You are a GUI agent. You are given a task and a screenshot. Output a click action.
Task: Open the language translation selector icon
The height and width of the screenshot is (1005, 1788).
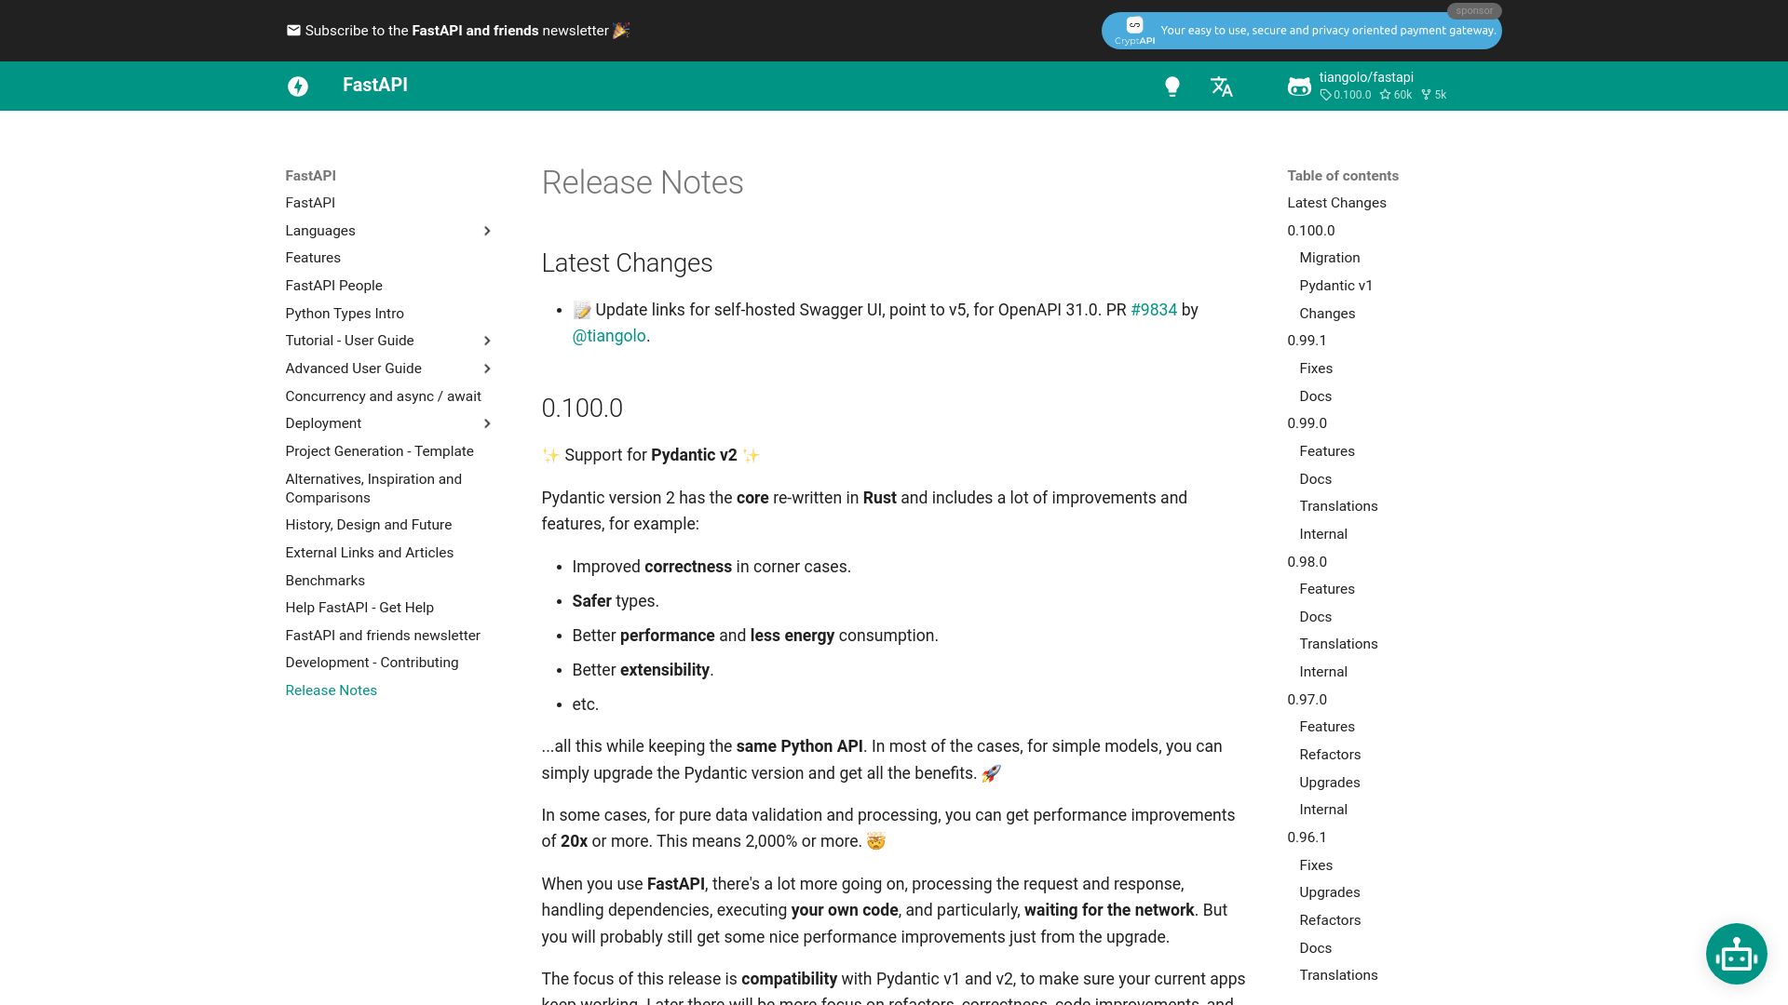pos(1222,87)
